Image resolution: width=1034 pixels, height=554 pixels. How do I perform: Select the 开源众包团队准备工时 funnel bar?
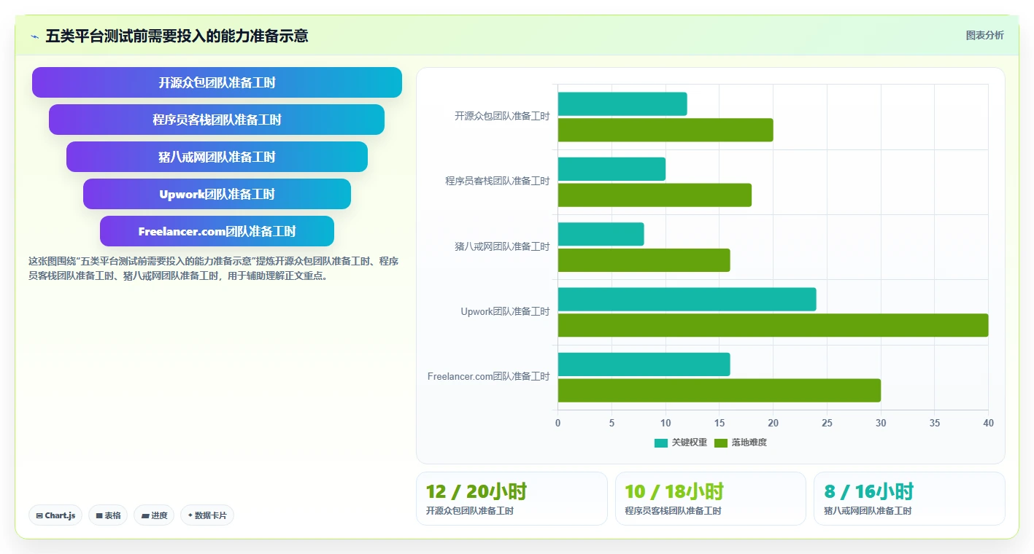217,82
